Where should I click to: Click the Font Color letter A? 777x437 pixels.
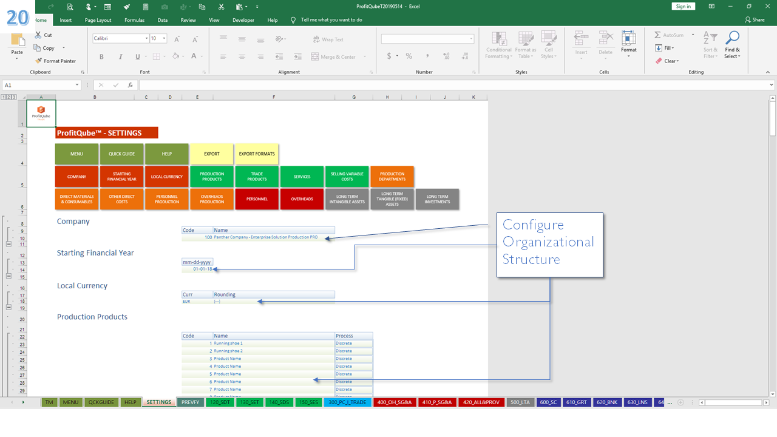(x=194, y=56)
